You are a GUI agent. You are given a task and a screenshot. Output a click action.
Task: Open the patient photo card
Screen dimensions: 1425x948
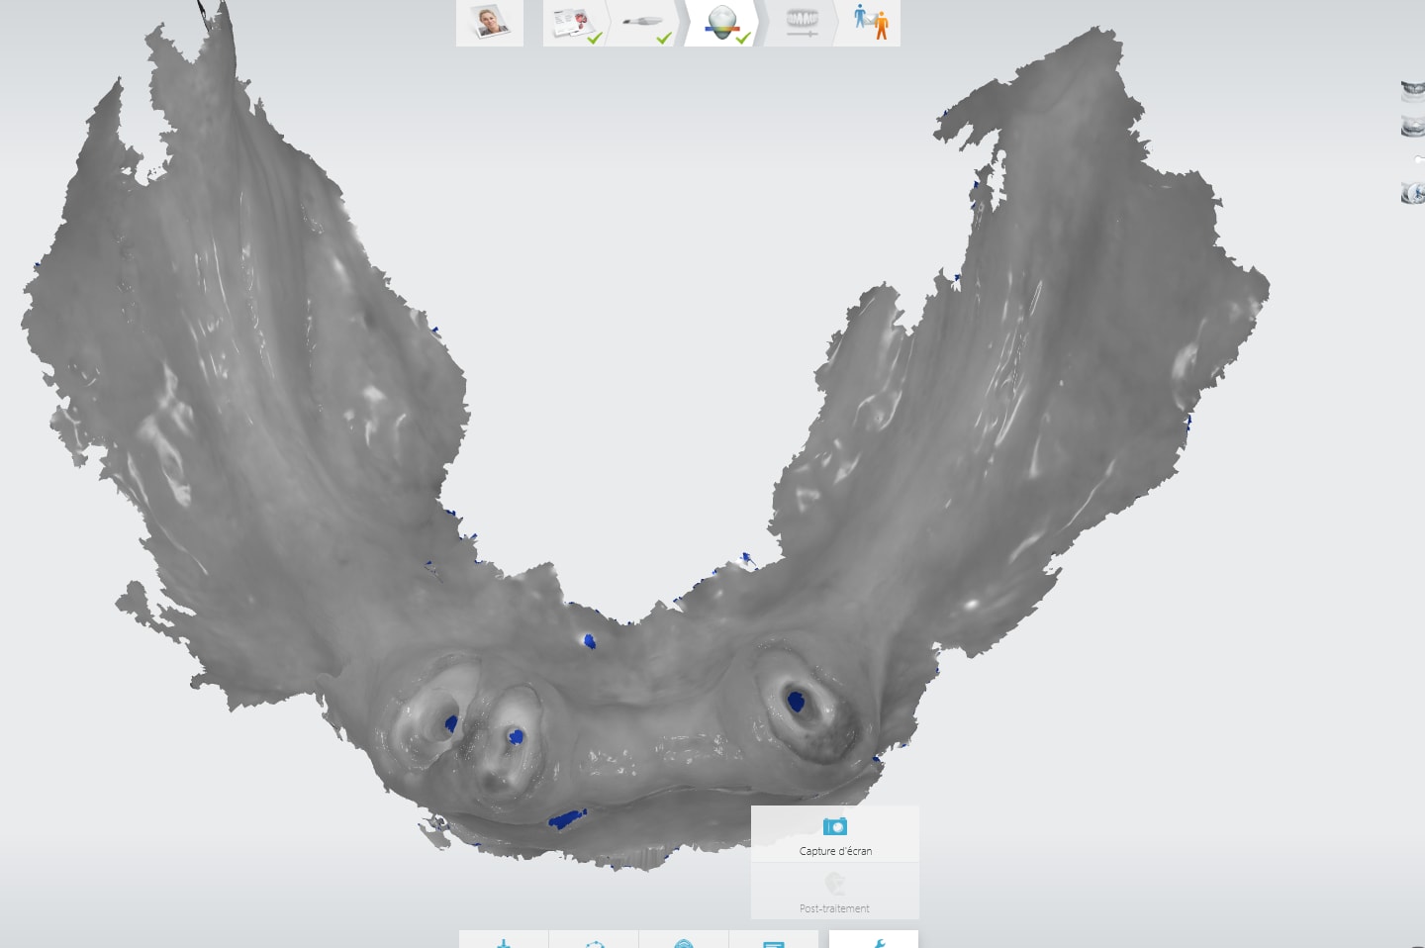[489, 23]
